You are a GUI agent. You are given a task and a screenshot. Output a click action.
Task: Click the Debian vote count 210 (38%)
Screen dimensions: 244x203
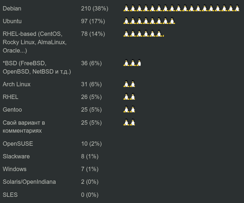pos(95,8)
